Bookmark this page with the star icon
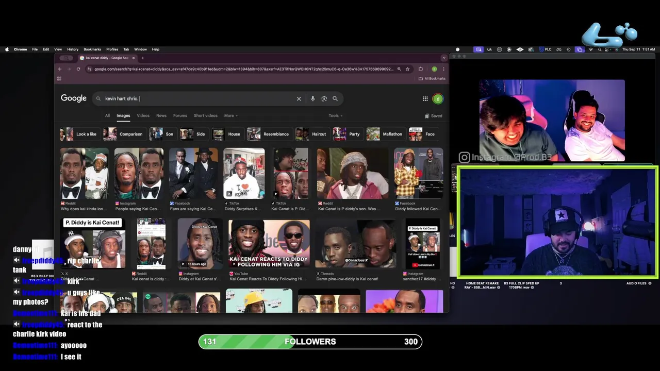Viewport: 660px width, 371px height. pos(407,69)
